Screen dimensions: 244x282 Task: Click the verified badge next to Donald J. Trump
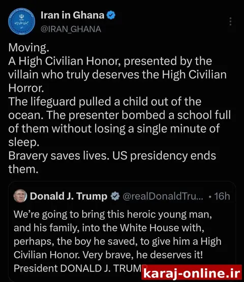115,196
